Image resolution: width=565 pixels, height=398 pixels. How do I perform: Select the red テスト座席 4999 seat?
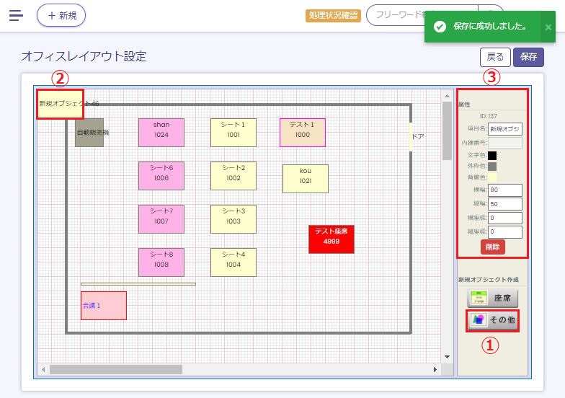tap(331, 239)
